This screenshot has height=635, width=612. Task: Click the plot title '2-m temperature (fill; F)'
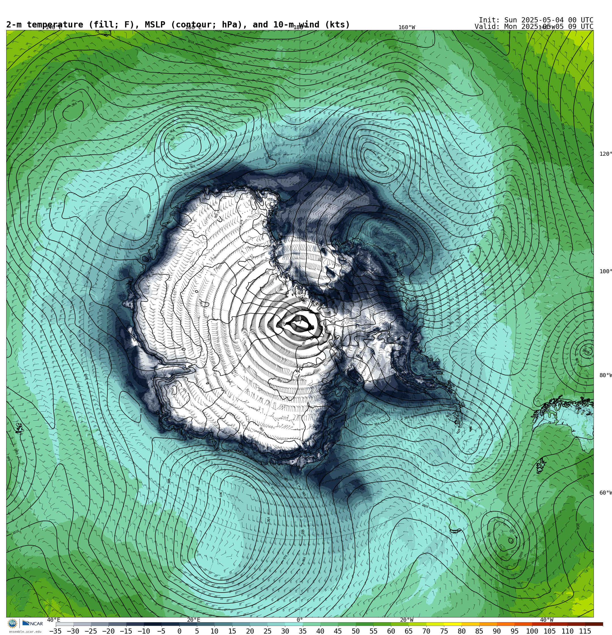click(70, 25)
